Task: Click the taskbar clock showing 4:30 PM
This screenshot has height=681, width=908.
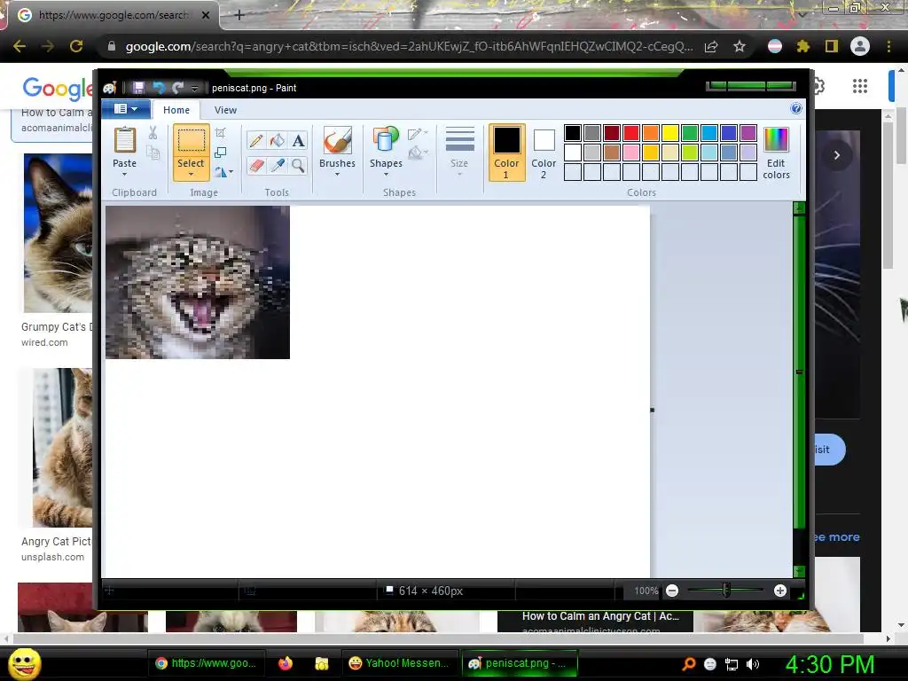Action: (x=830, y=664)
